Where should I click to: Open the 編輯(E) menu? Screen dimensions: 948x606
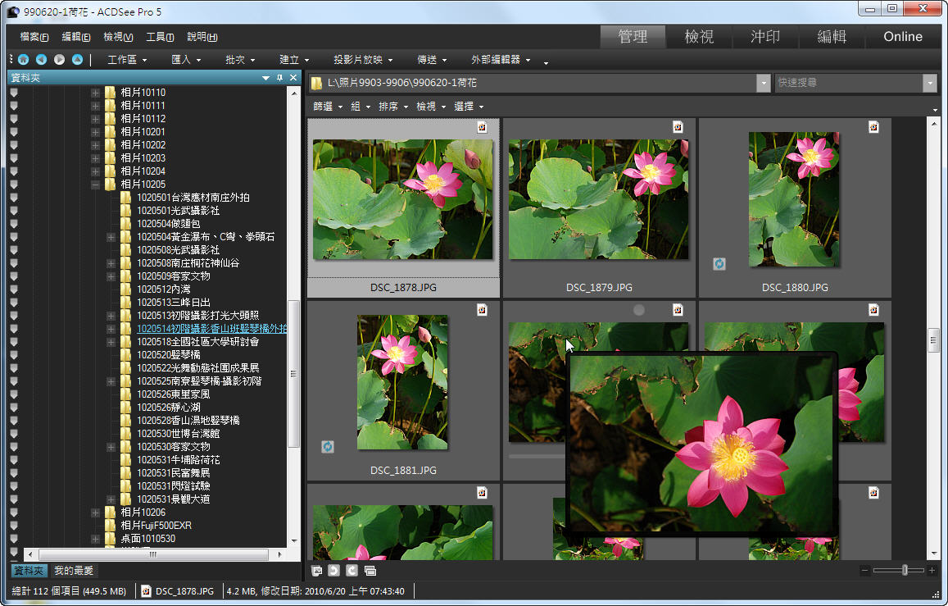click(76, 37)
